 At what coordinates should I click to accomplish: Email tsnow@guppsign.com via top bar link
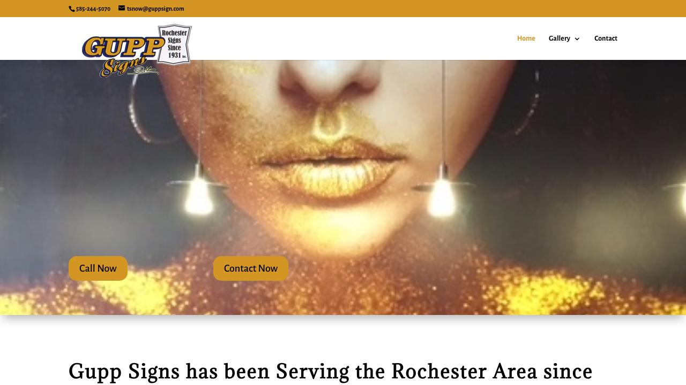click(155, 9)
